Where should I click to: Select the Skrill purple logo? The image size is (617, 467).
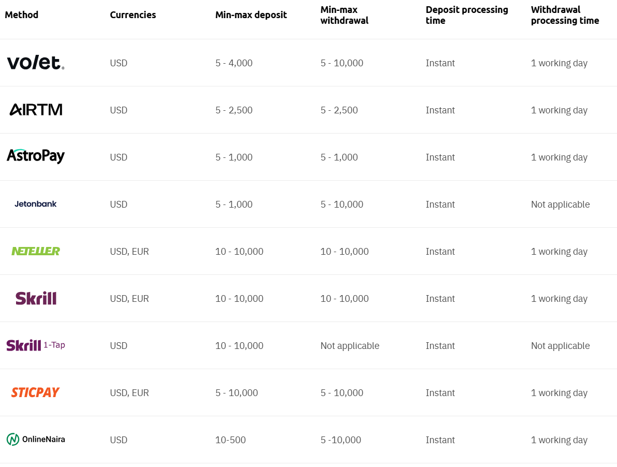36,298
